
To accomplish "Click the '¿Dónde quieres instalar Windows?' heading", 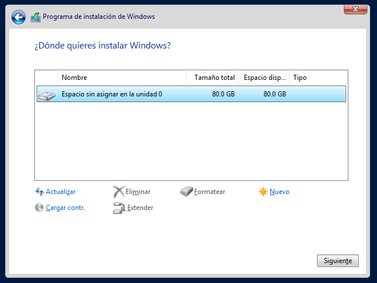I will point(103,46).
